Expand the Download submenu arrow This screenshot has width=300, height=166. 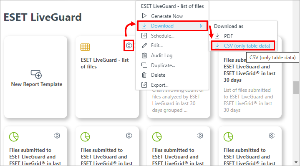[x=201, y=26]
